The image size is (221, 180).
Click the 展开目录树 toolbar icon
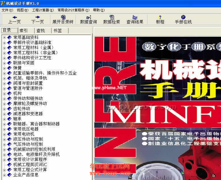pos(63,19)
